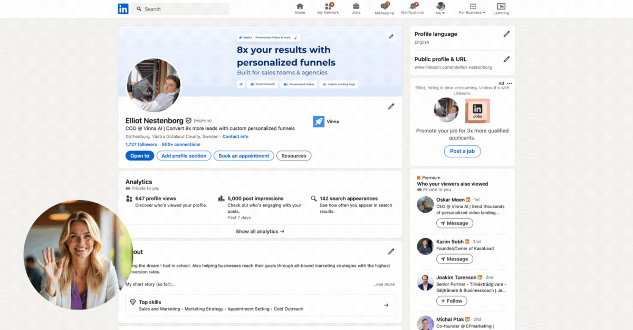Open Notifications bell icon
The image size is (633, 330).
(x=413, y=8)
